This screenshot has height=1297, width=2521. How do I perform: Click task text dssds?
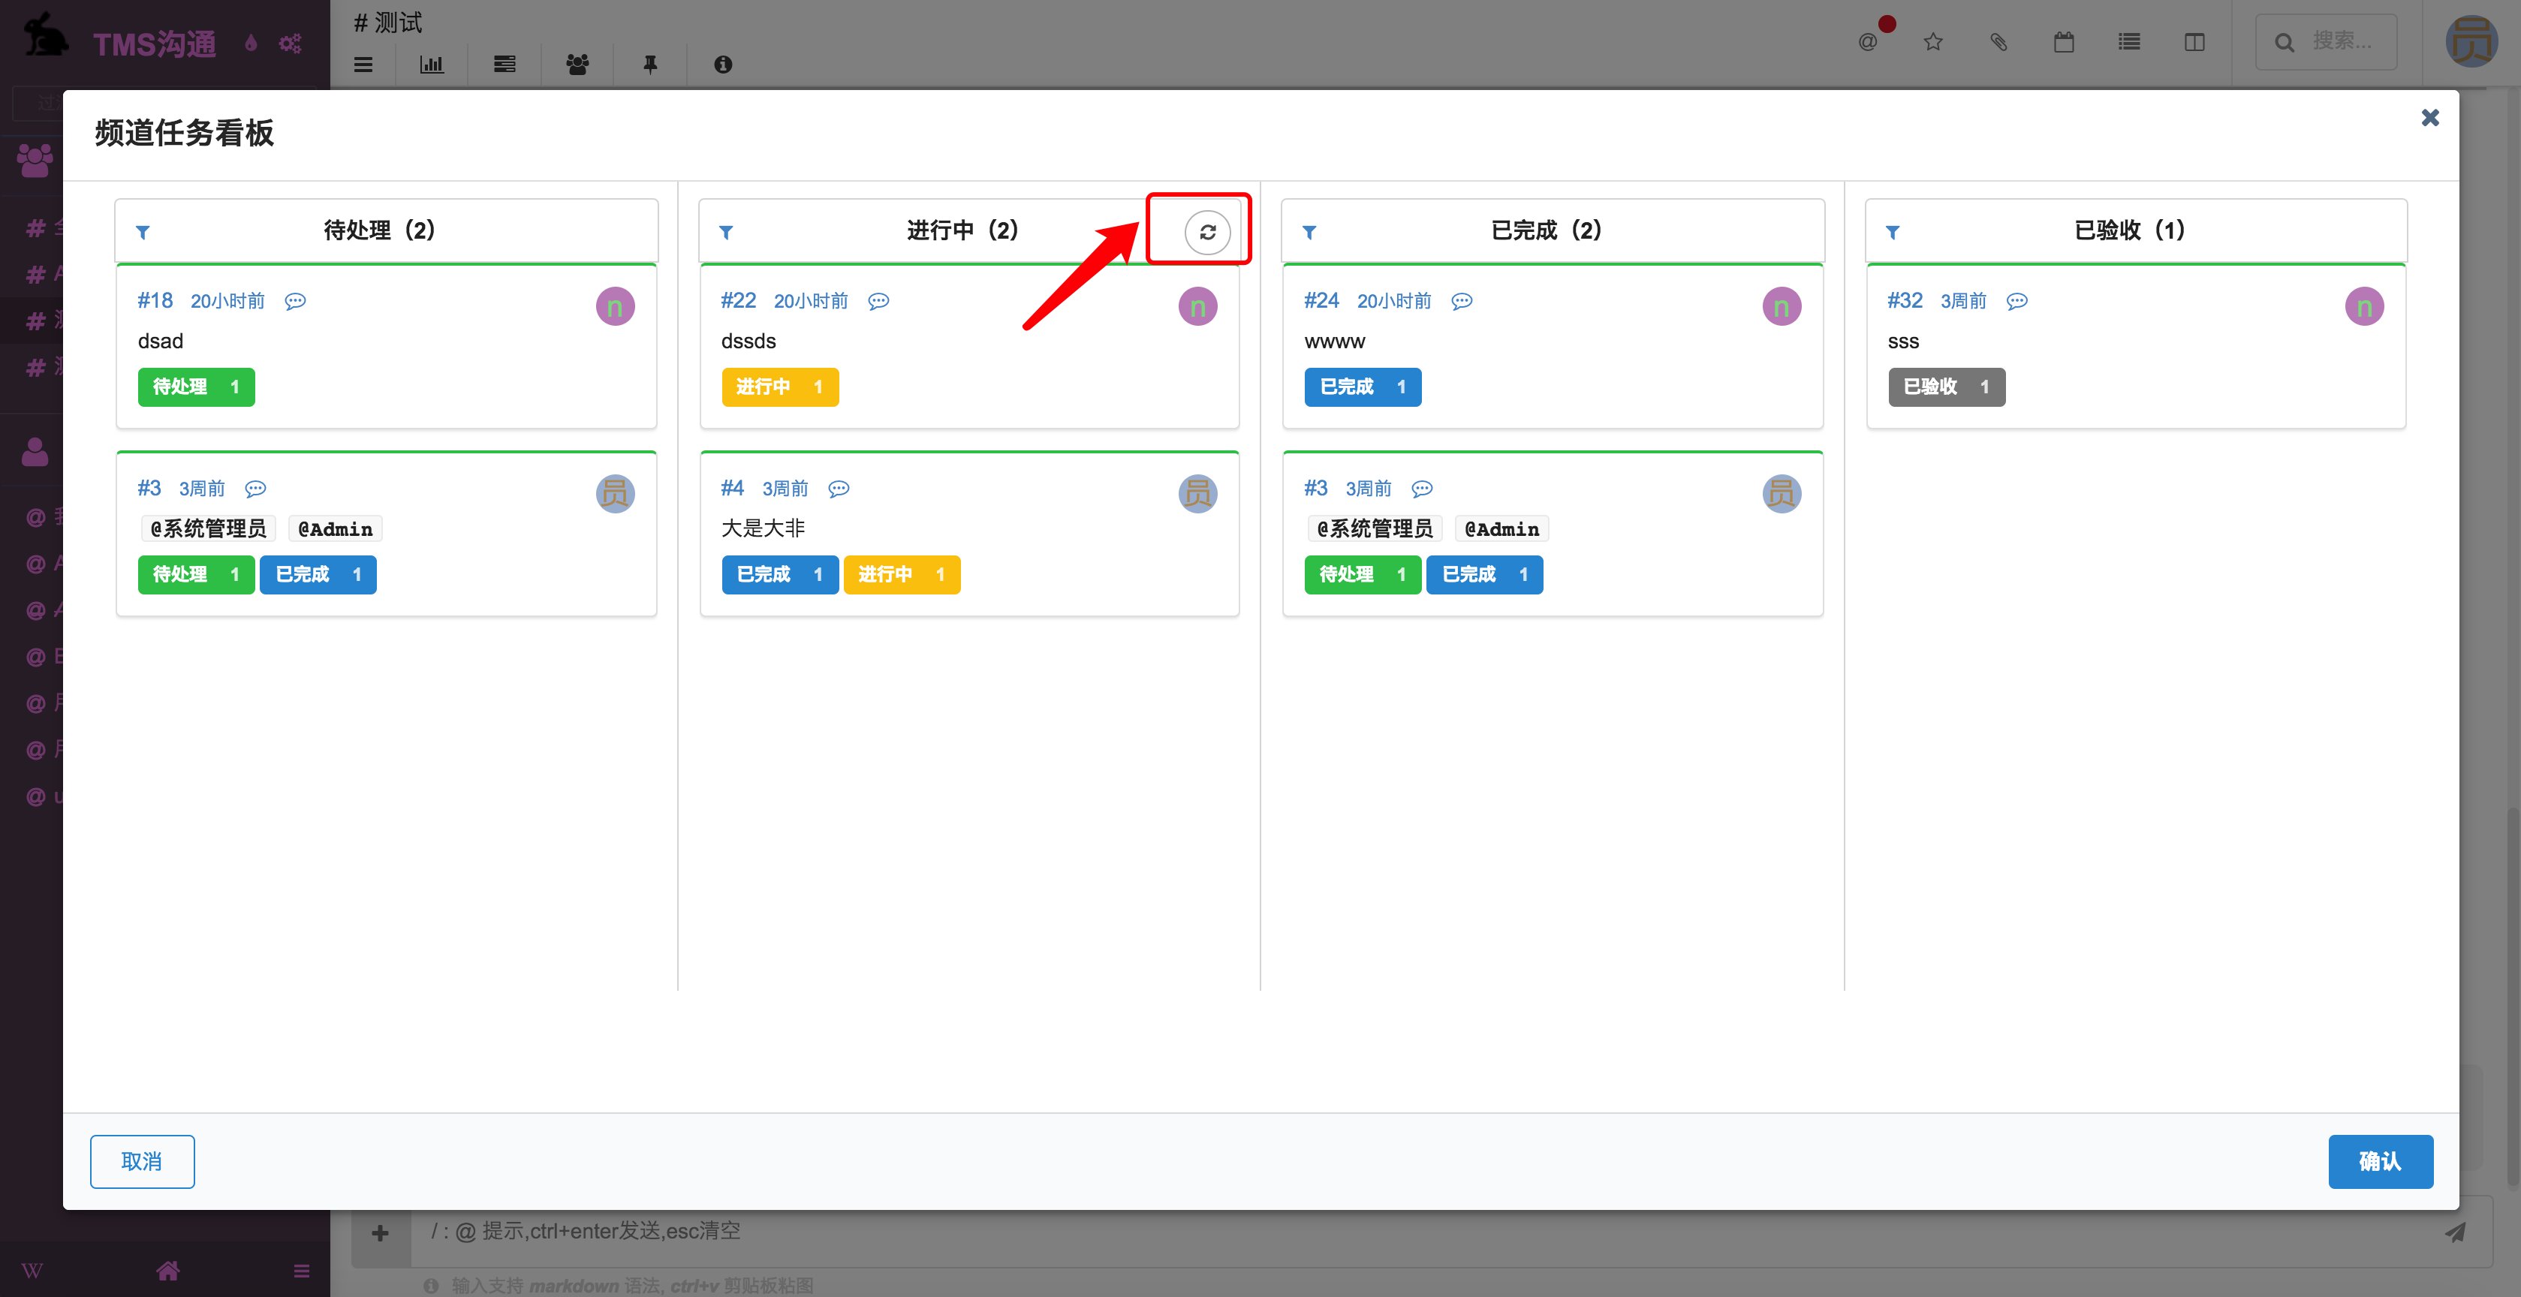(748, 342)
